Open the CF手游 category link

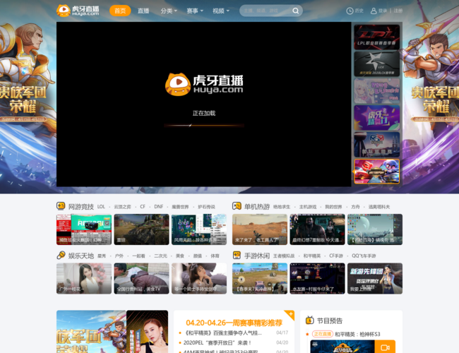click(336, 256)
